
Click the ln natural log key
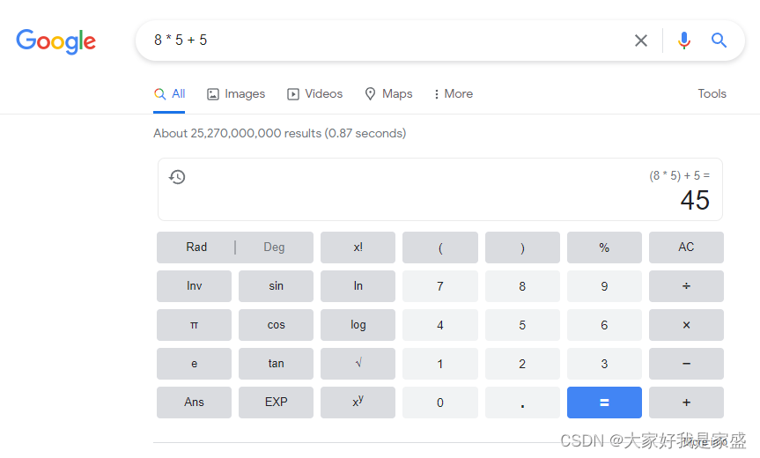click(x=358, y=286)
